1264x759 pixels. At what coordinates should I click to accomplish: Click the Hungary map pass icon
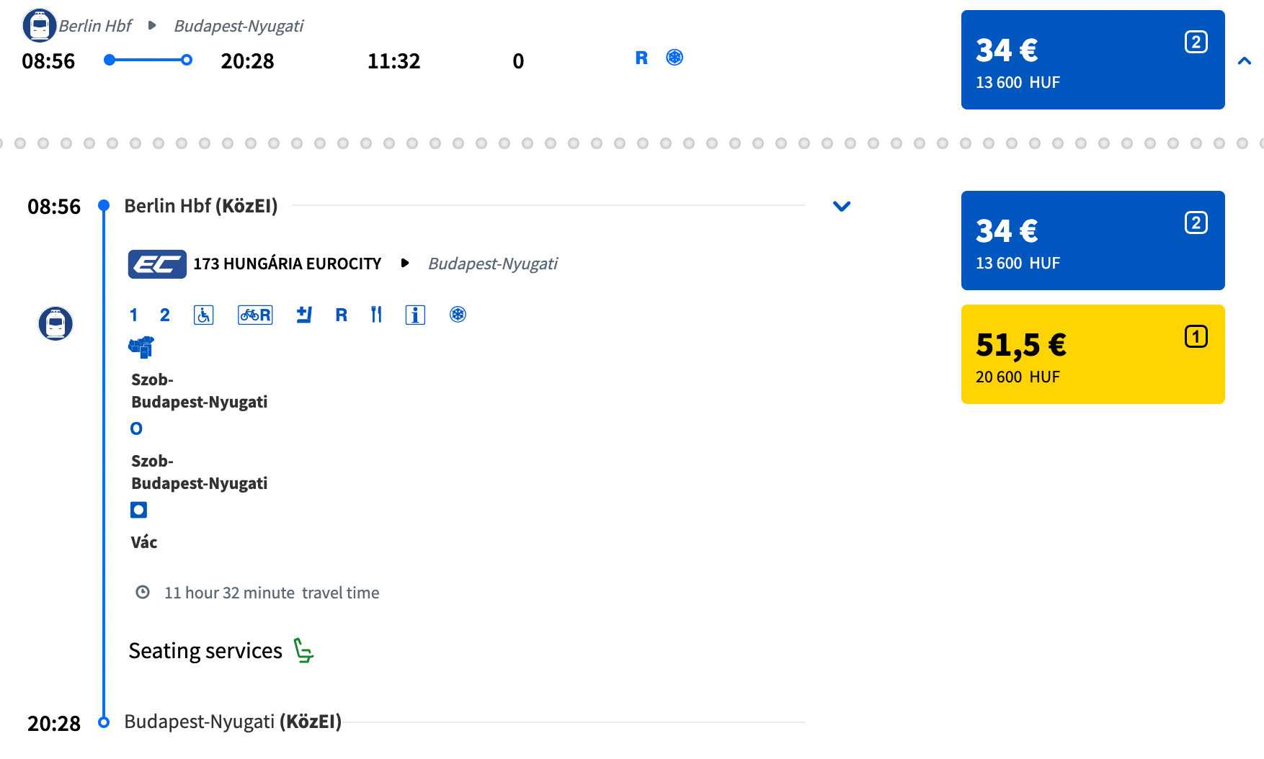click(x=141, y=347)
